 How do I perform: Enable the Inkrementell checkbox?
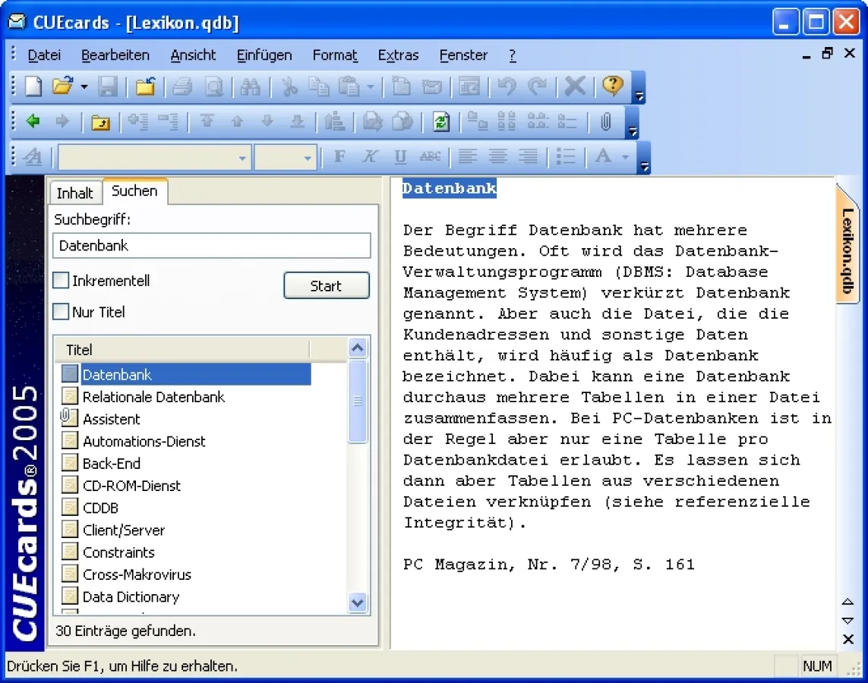point(61,281)
